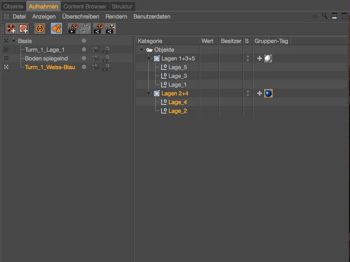Add a tag to Lagen 1+3+5 with the plus
Screen dimensions: 350x262
[x=259, y=59]
